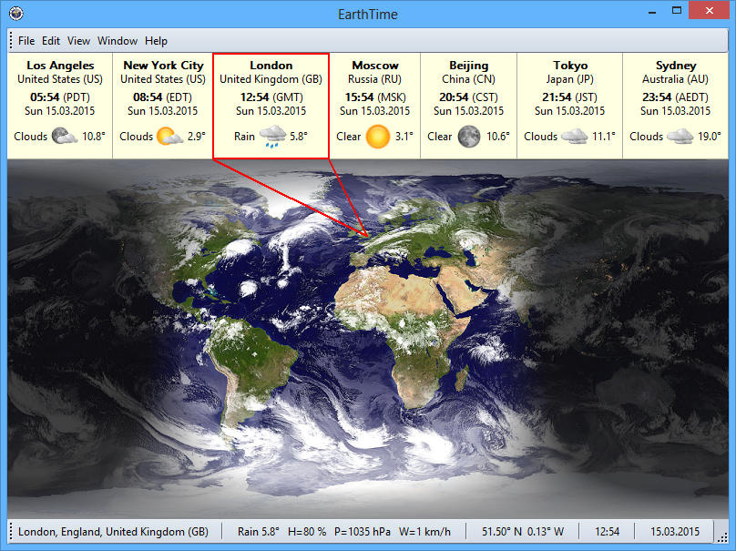
Task: Click the Sydney clouds weather icon
Action: (680, 136)
